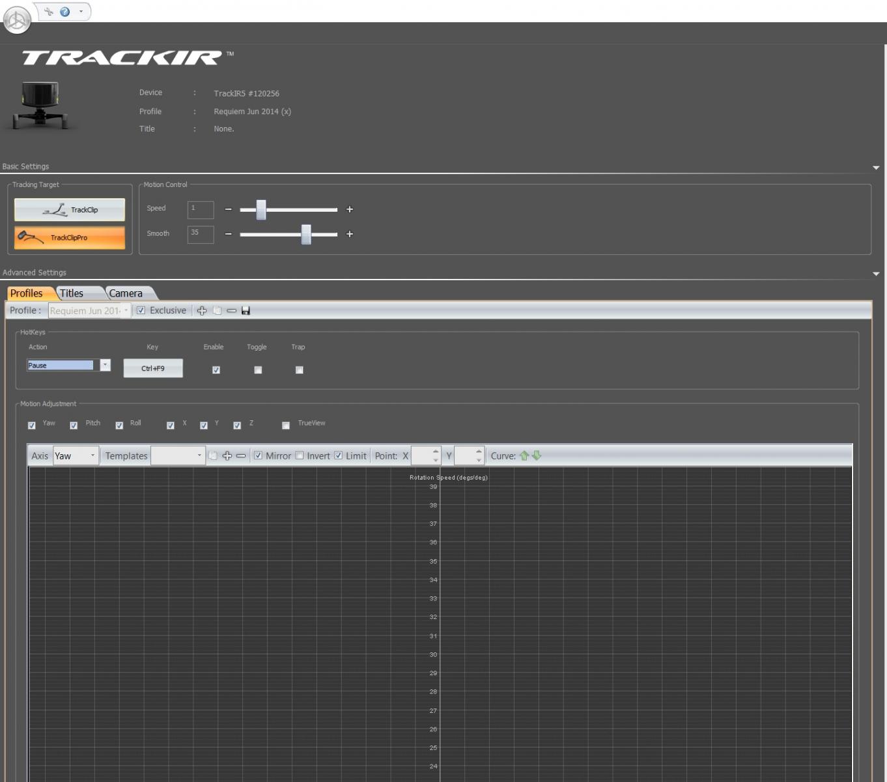
Task: Decrement the Point X stepper down arrow
Action: (436, 460)
